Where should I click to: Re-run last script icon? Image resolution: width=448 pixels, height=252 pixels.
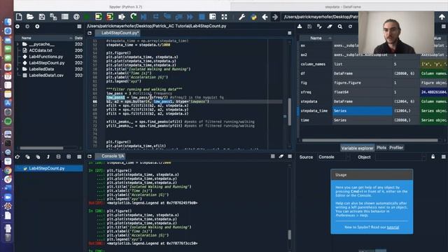pos(133,17)
